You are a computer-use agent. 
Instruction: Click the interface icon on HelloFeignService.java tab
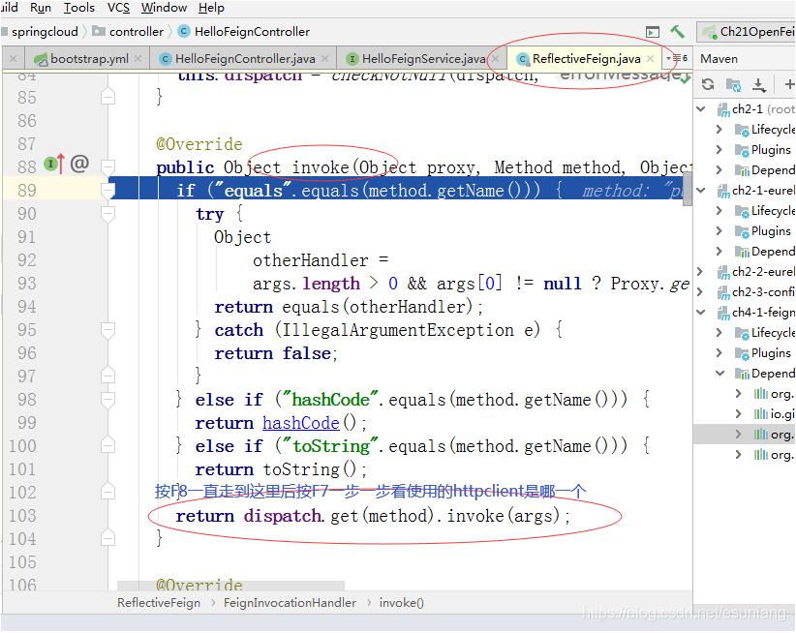click(x=352, y=59)
